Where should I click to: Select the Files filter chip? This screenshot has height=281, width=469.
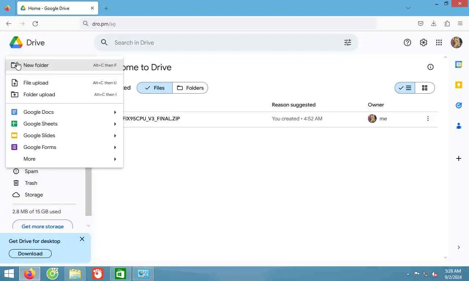point(155,88)
